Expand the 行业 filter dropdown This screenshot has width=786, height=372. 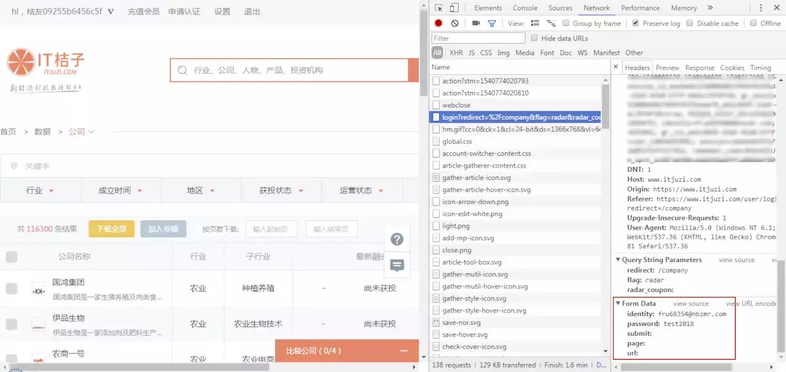tap(40, 190)
